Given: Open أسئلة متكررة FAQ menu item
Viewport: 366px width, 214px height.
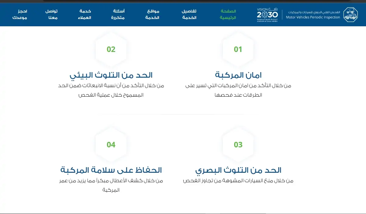Looking at the screenshot, I should tap(117, 14).
